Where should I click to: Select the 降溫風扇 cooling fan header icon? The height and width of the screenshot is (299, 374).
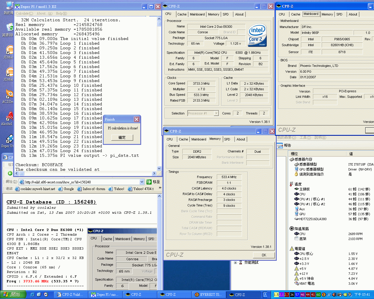pos(292,229)
